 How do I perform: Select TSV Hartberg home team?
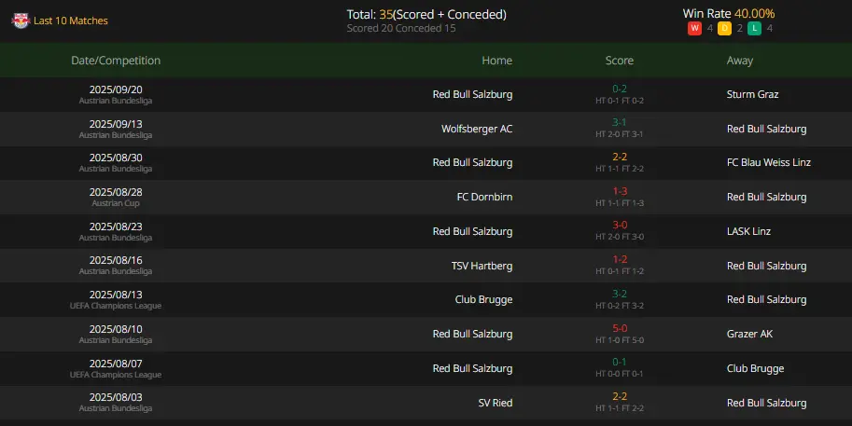pyautogui.click(x=482, y=266)
